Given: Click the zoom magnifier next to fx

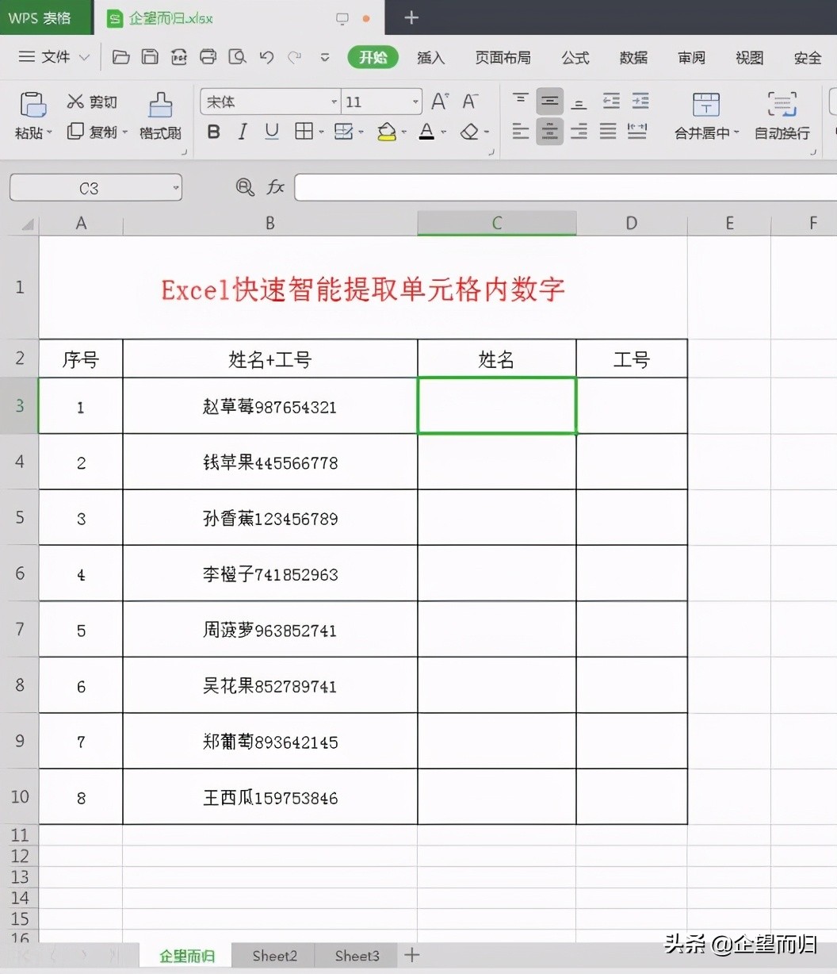Looking at the screenshot, I should 245,187.
